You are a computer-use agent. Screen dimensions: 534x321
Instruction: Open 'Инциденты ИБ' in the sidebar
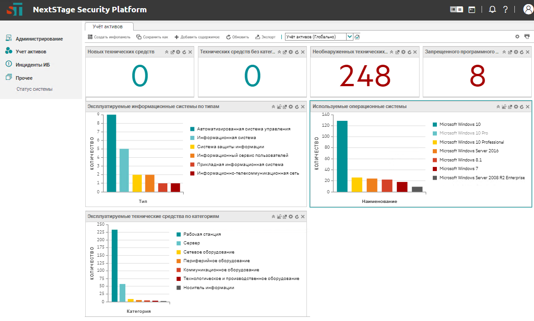tap(32, 65)
